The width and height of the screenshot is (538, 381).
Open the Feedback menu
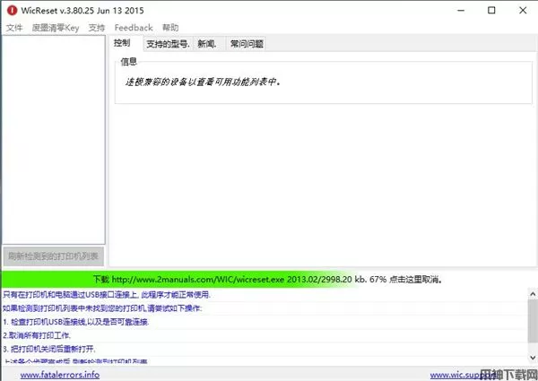coord(134,28)
